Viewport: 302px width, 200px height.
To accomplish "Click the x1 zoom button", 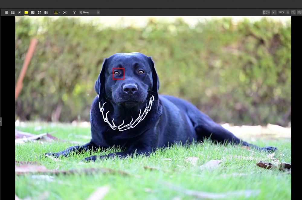I will 274,12.
